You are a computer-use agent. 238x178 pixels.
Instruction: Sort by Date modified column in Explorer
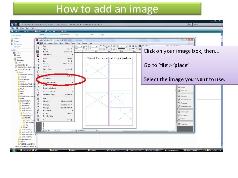[65, 35]
